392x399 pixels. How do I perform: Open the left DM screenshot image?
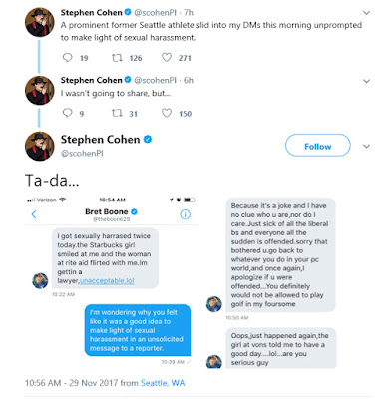(112, 282)
